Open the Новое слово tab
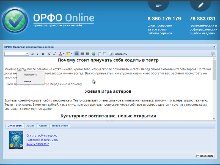220x165 pixels. 60,126
